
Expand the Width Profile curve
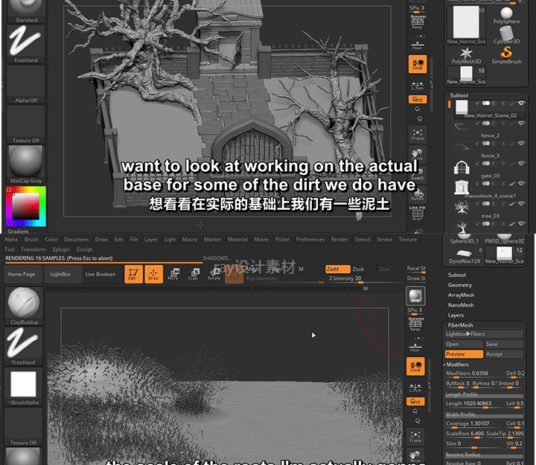coord(484,414)
